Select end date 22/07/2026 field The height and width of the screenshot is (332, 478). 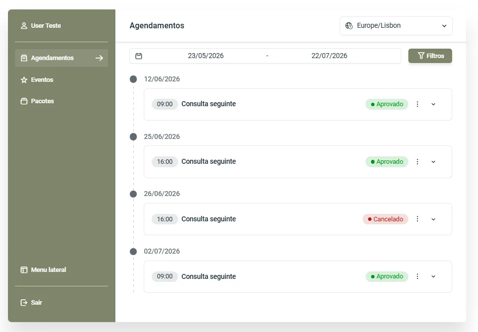pos(329,56)
